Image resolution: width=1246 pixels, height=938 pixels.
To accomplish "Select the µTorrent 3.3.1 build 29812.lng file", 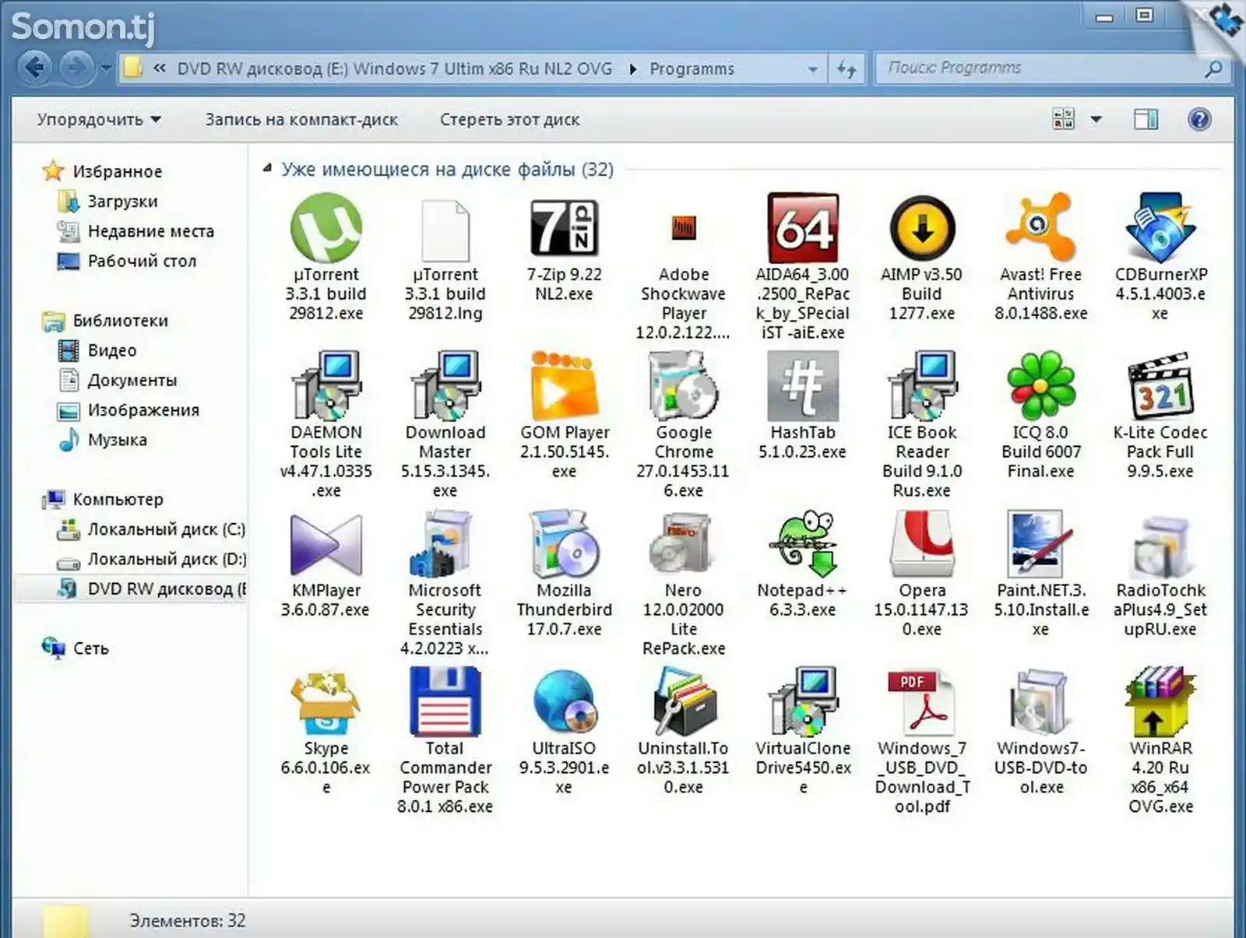I will point(445,230).
